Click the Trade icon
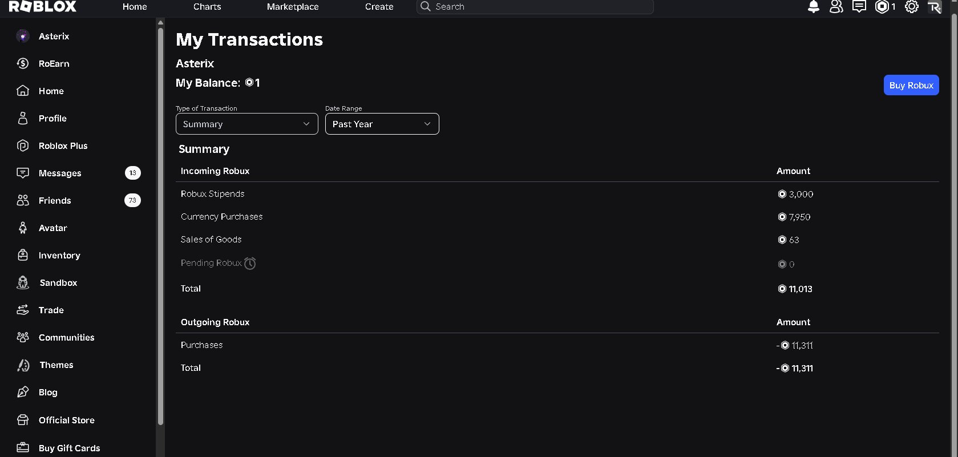This screenshot has height=457, width=958. (x=23, y=310)
